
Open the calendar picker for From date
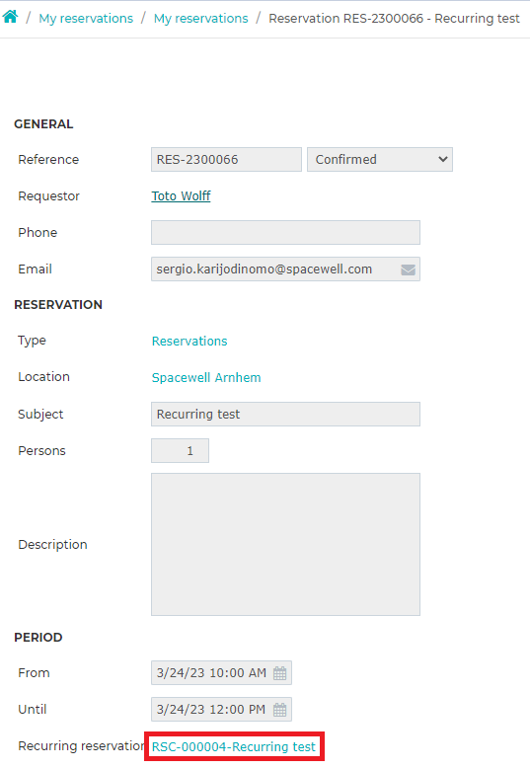point(280,673)
